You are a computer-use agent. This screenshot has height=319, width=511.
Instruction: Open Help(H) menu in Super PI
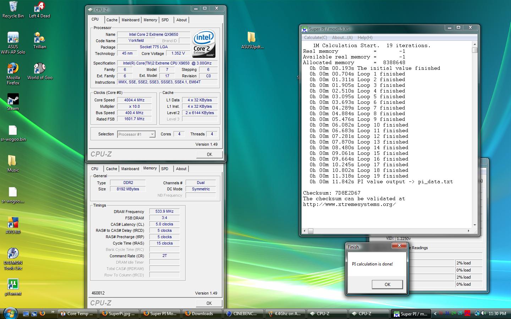tap(365, 38)
